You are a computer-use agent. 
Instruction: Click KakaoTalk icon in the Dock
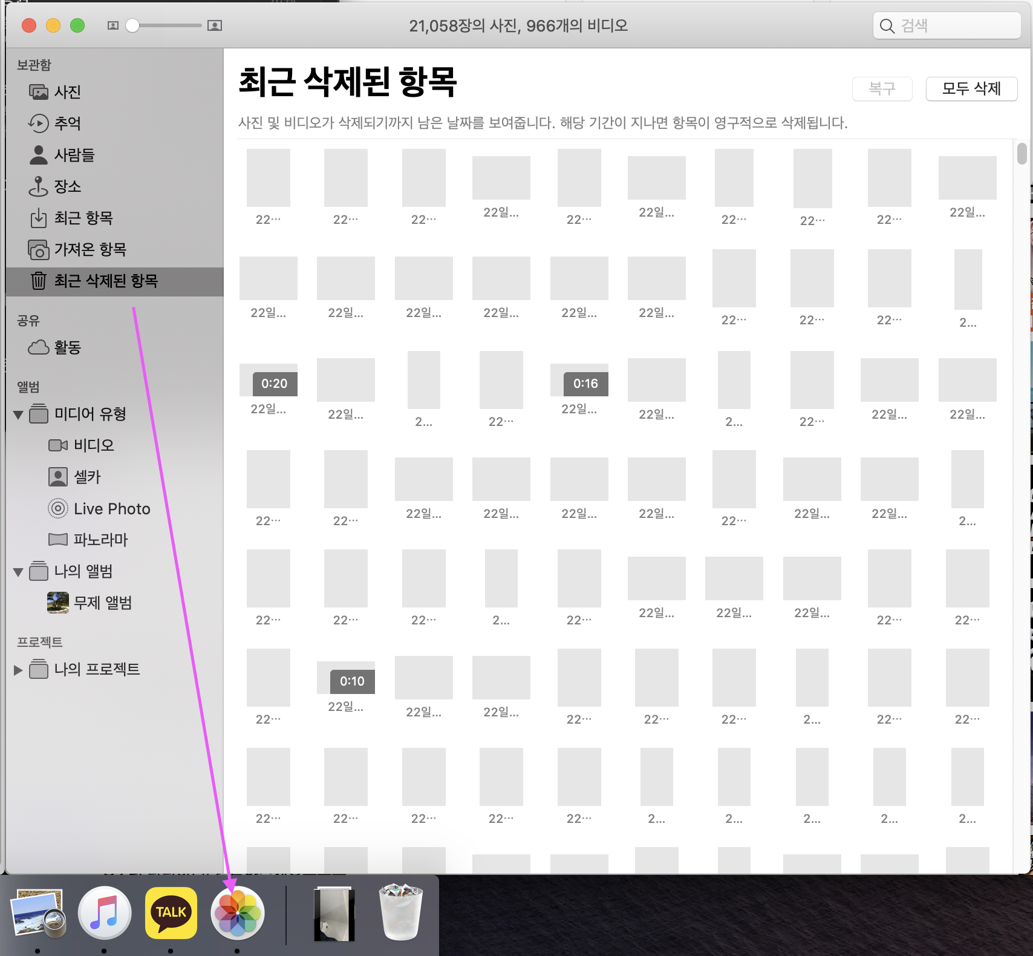pos(171,913)
